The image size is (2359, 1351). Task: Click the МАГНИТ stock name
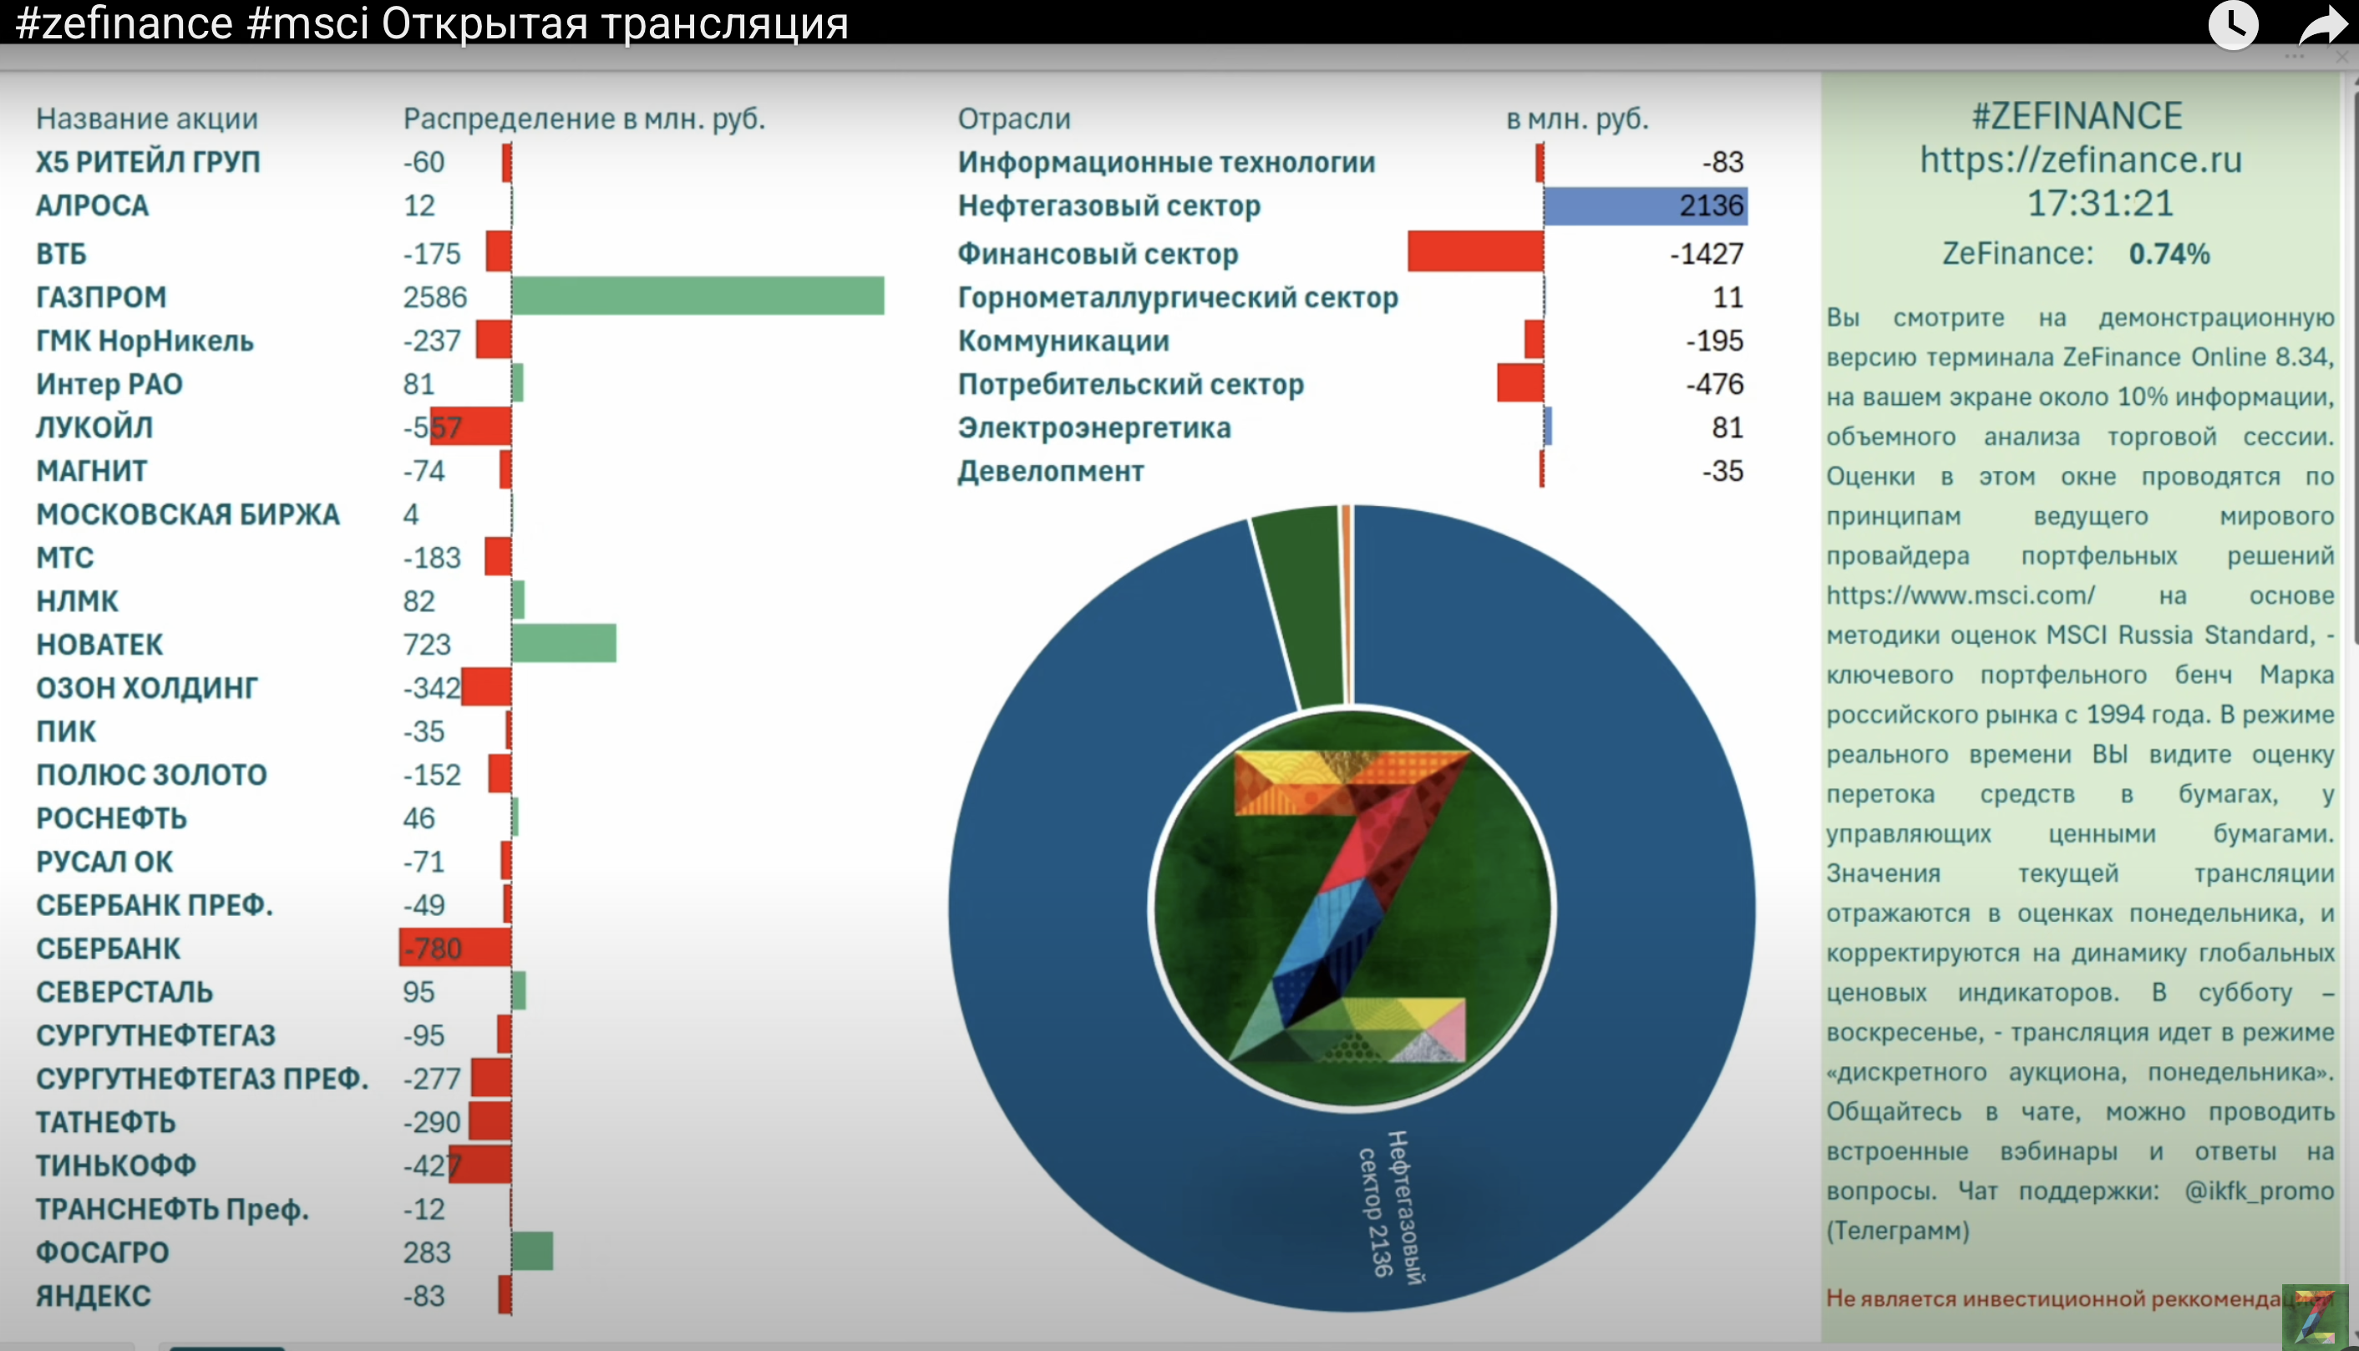(x=91, y=470)
